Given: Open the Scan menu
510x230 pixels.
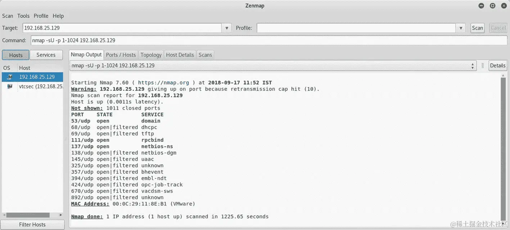Looking at the screenshot, I should (x=8, y=16).
